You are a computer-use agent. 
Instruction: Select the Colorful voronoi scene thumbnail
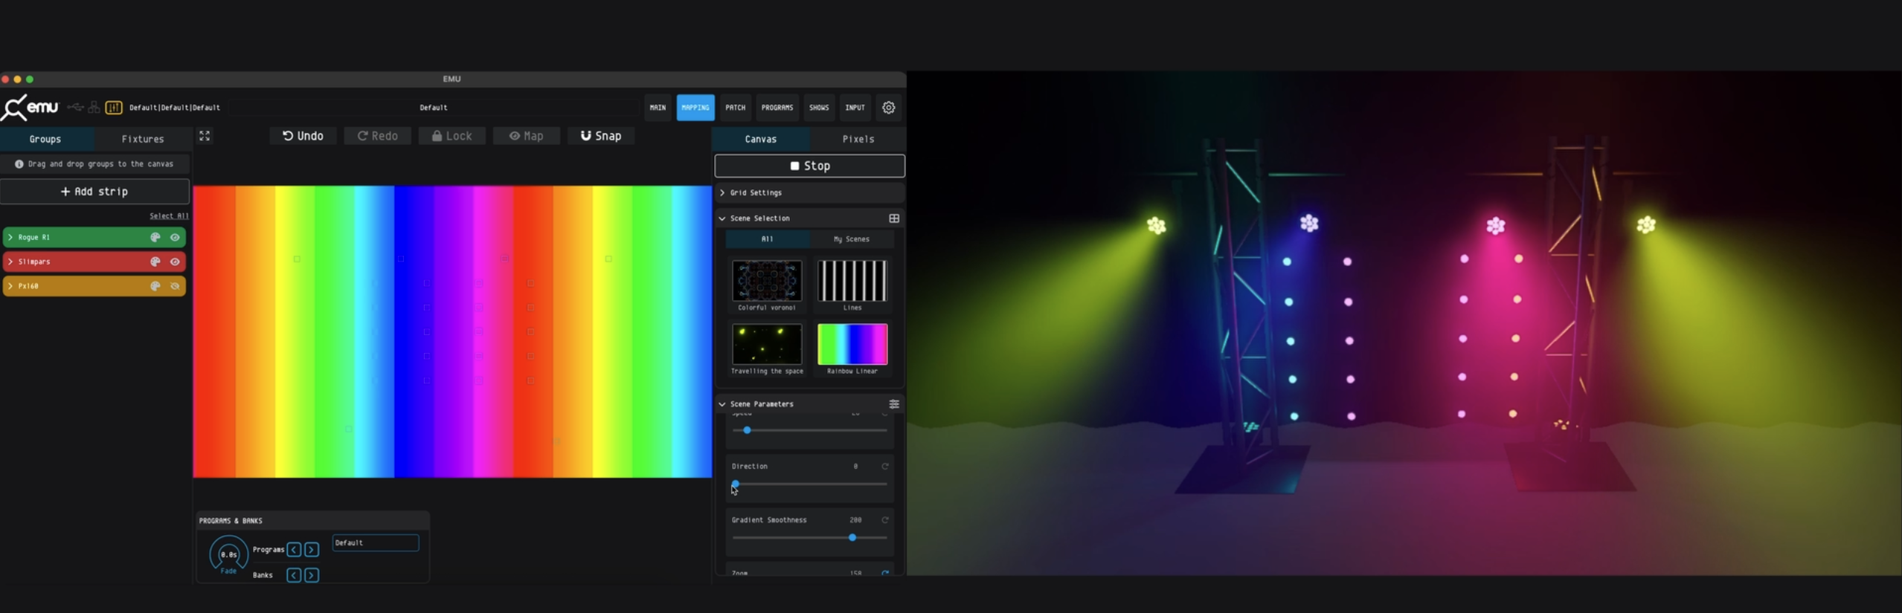coord(767,281)
